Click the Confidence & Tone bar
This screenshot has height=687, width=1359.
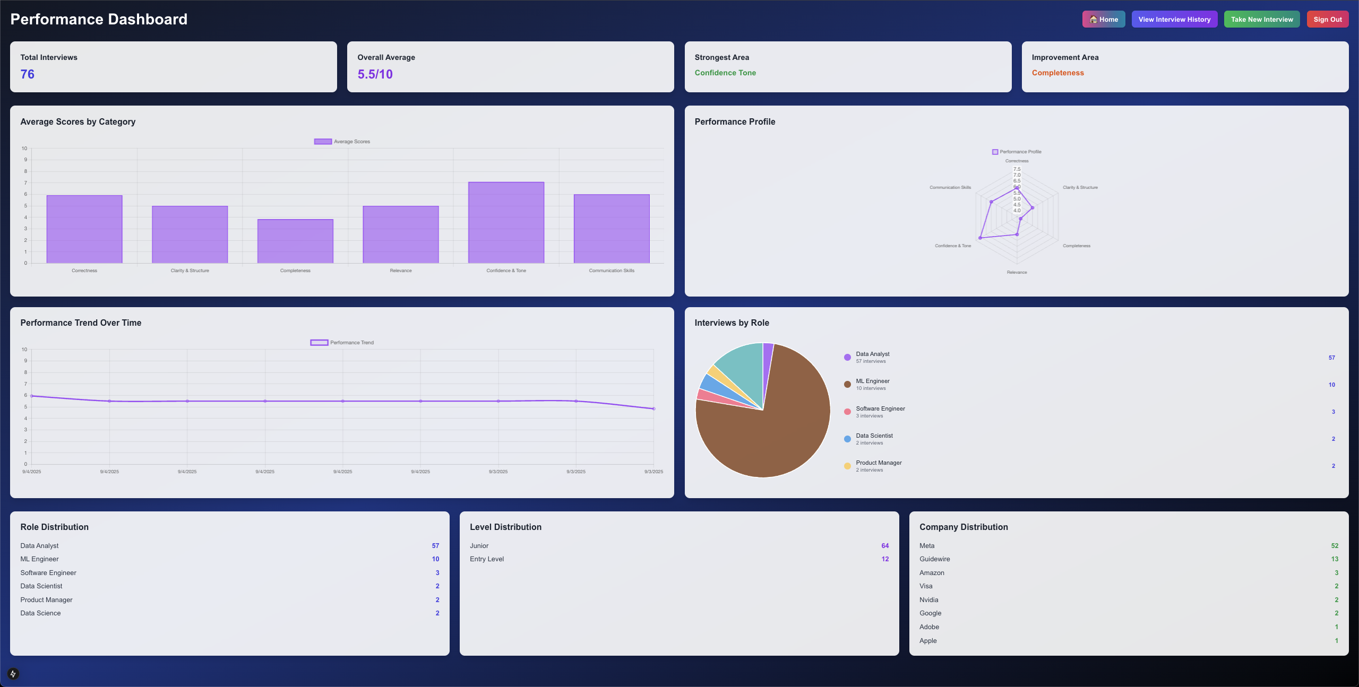[x=506, y=223]
